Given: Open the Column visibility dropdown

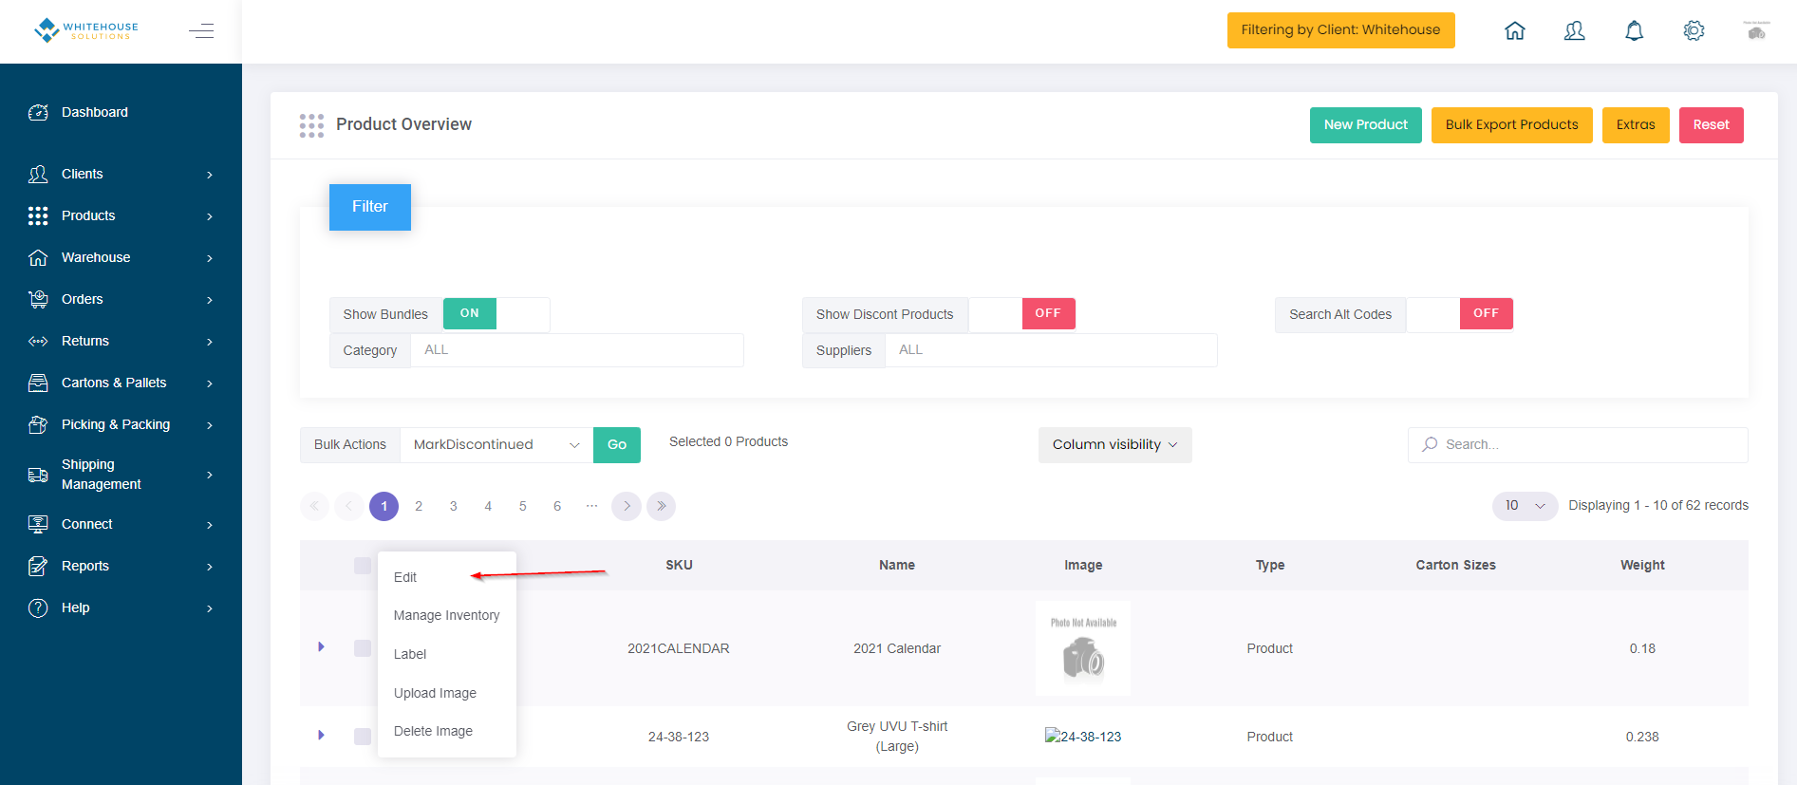Looking at the screenshot, I should click(x=1114, y=445).
